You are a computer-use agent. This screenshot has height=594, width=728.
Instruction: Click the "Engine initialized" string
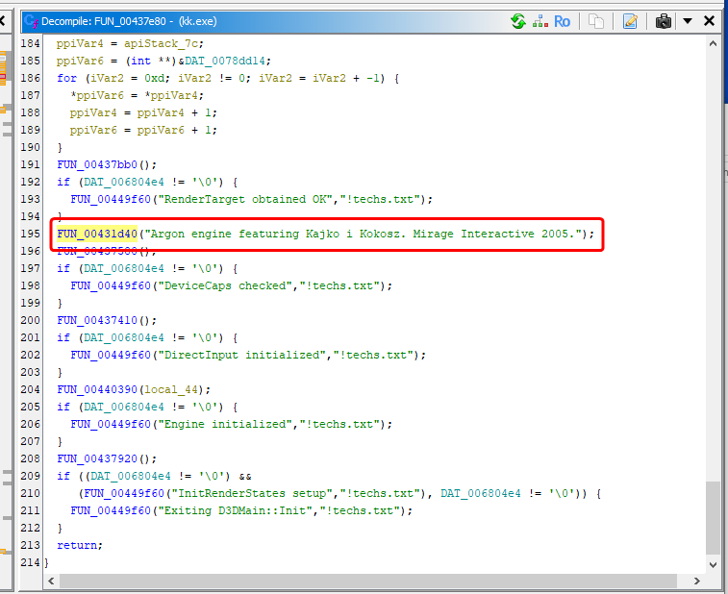(225, 424)
